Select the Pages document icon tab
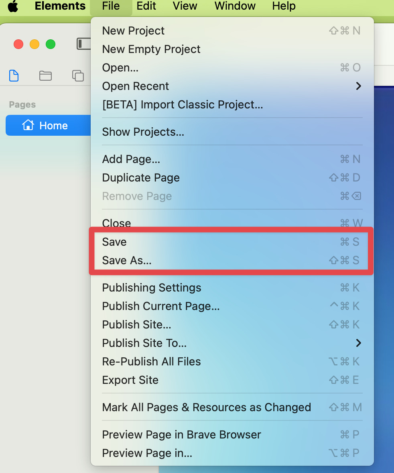 click(x=14, y=75)
